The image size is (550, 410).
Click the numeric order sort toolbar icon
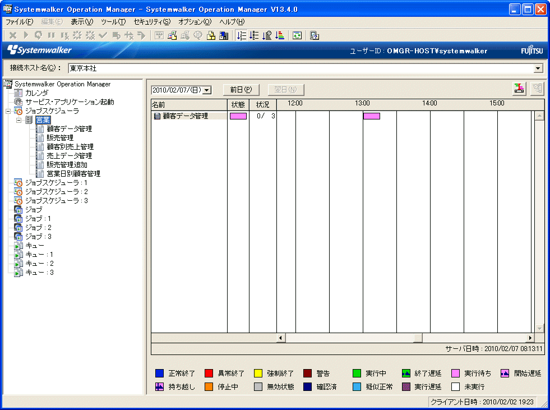[x=241, y=35]
